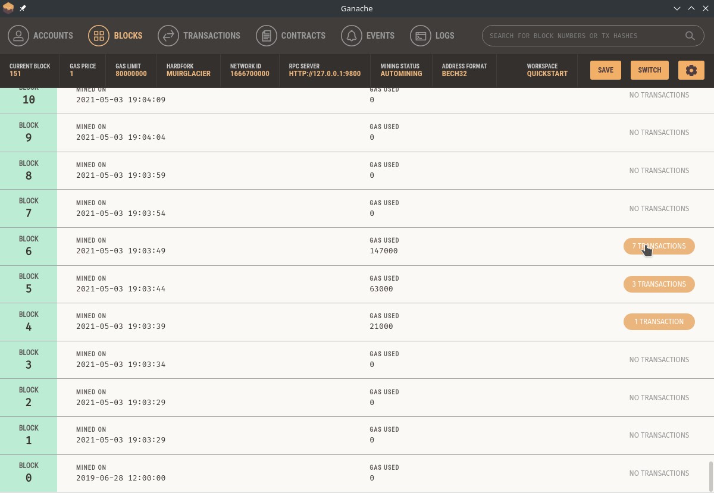Save the Quickstart workspace

tap(606, 70)
